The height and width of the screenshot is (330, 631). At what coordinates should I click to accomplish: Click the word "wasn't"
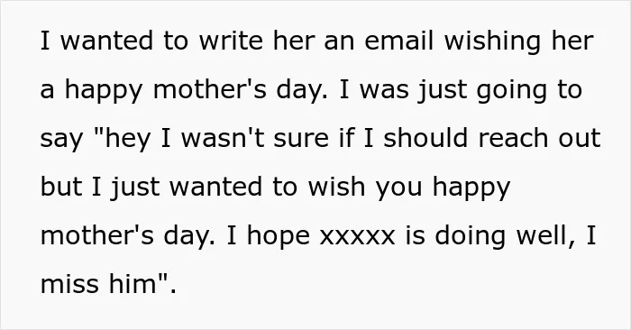coord(223,138)
